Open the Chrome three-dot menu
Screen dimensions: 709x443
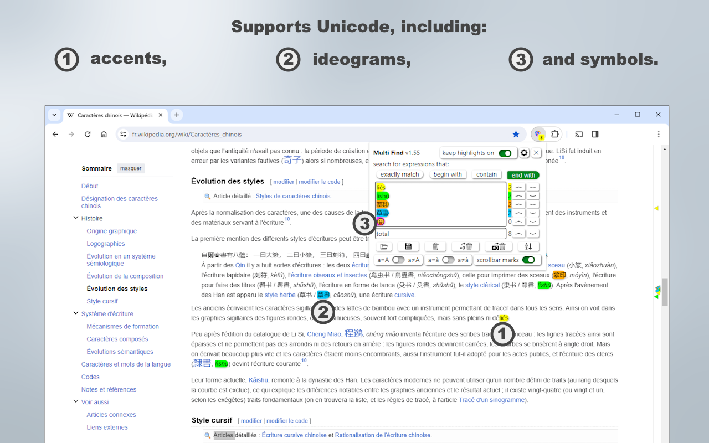(659, 134)
